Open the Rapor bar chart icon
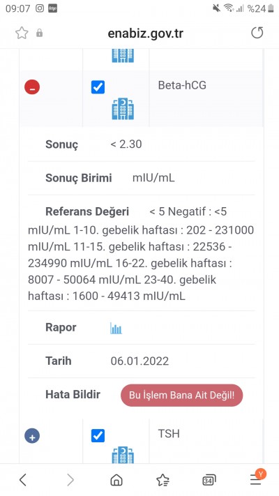Image resolution: width=279 pixels, height=496 pixels. pyautogui.click(x=116, y=328)
